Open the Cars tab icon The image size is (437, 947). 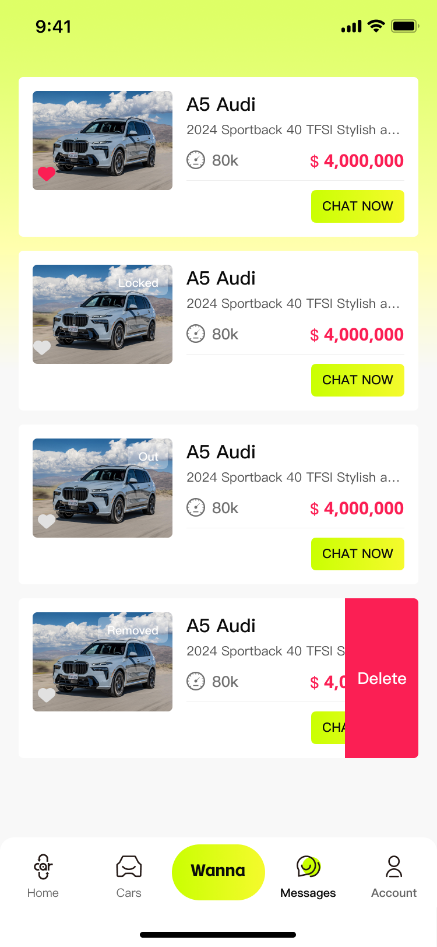[129, 867]
